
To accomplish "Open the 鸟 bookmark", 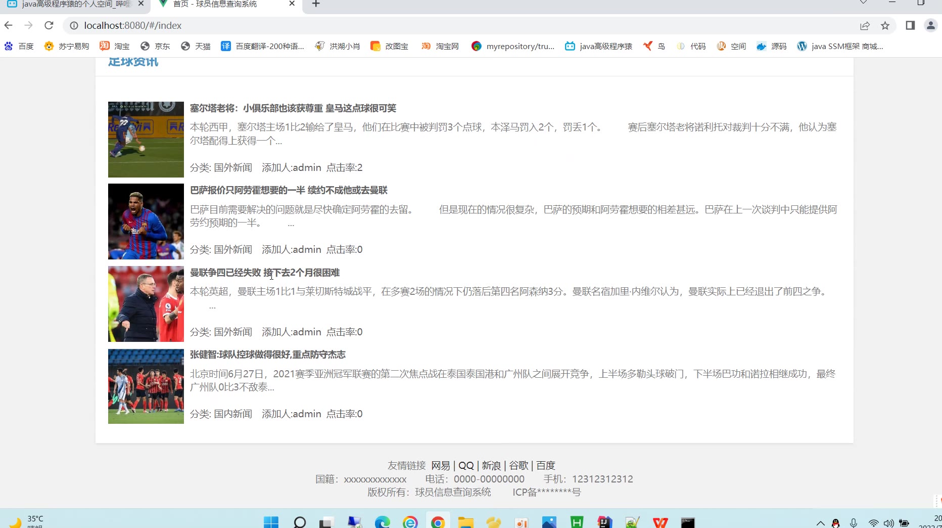I will (654, 46).
